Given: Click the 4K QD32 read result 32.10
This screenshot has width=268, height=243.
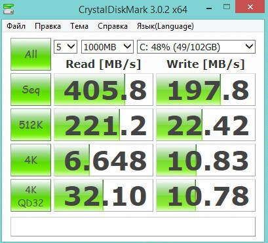Looking at the screenshot, I should (104, 195).
